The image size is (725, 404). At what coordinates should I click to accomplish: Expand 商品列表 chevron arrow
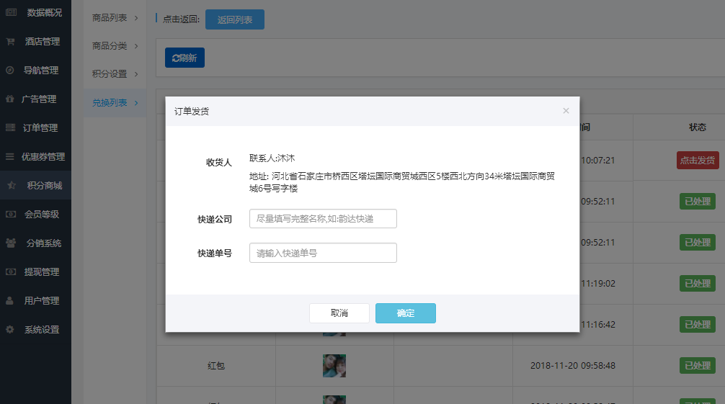136,17
